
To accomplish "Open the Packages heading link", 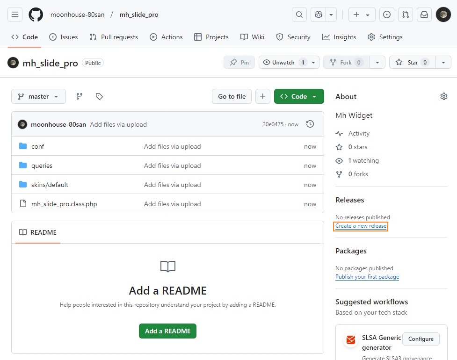I will [x=351, y=251].
